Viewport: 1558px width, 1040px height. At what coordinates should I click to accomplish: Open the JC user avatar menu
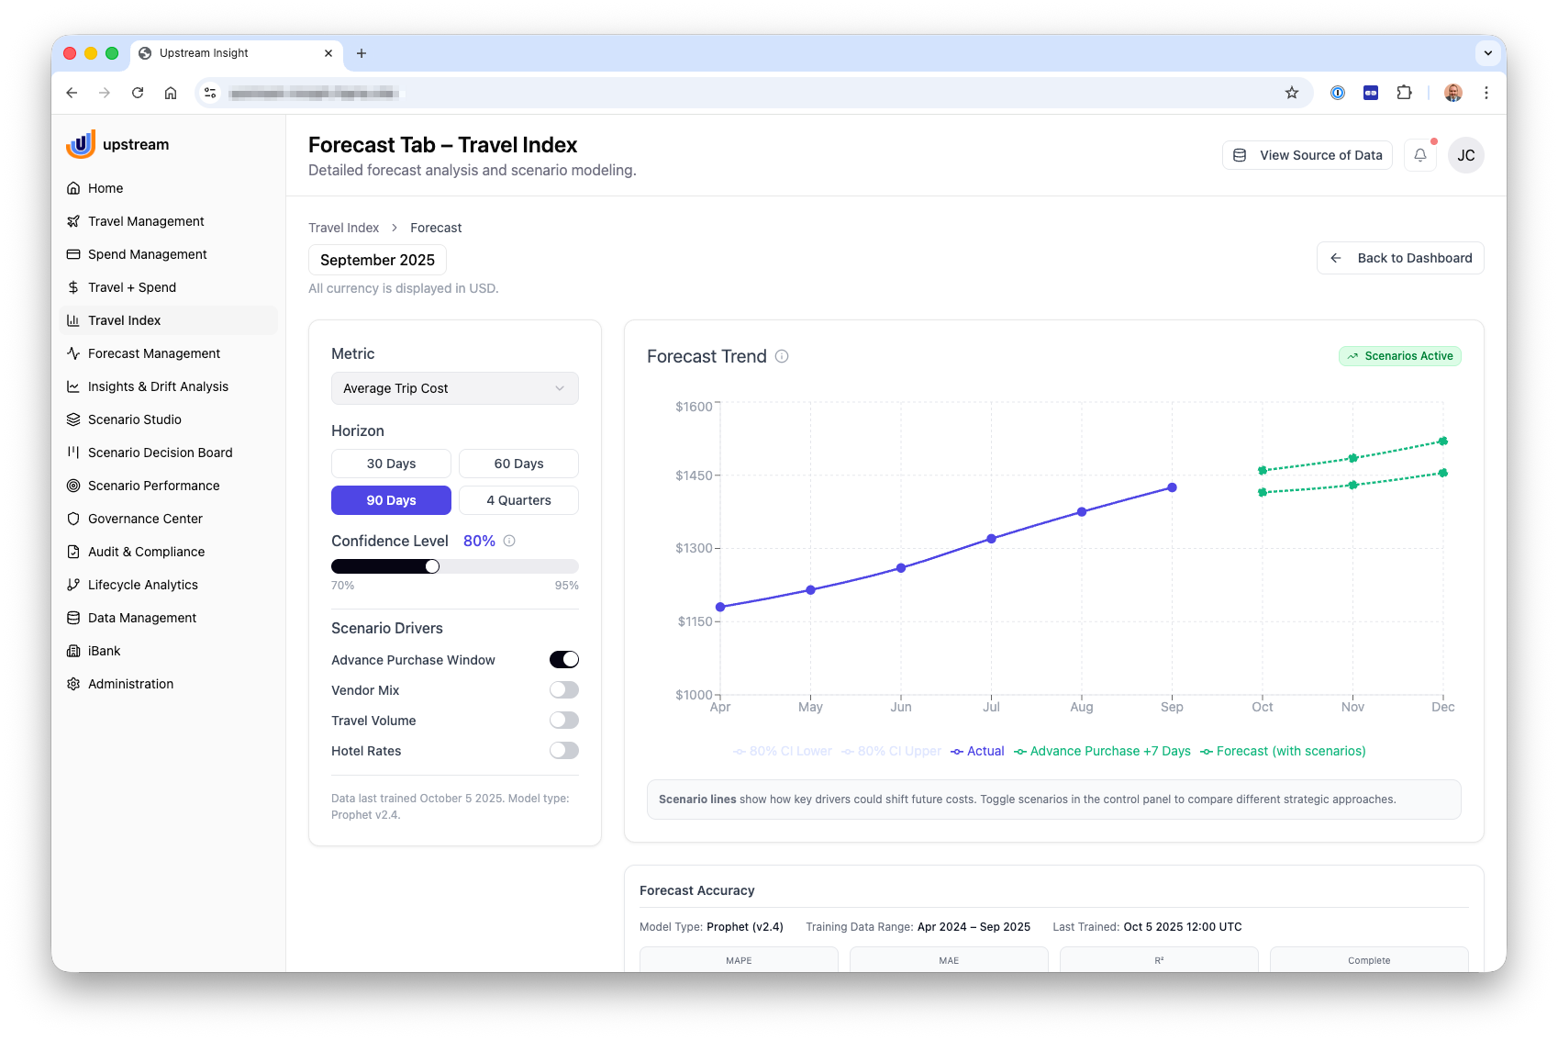point(1465,155)
